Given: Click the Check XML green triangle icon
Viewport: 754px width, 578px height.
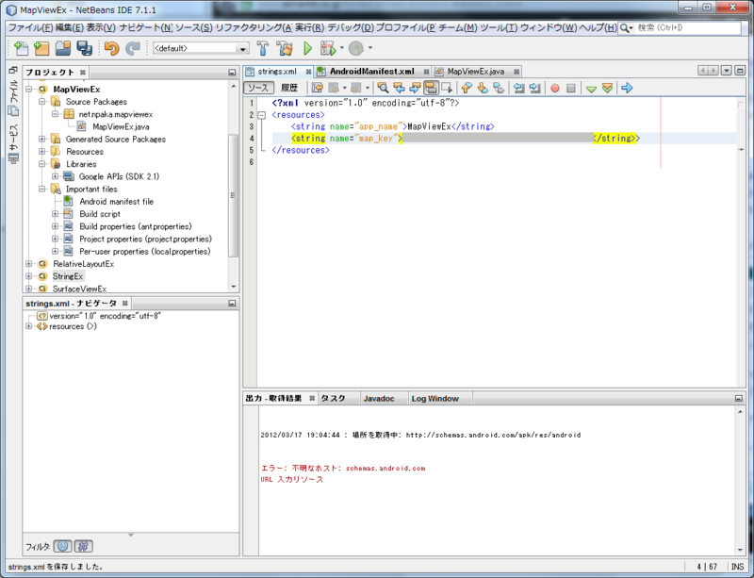Looking at the screenshot, I should [x=592, y=89].
